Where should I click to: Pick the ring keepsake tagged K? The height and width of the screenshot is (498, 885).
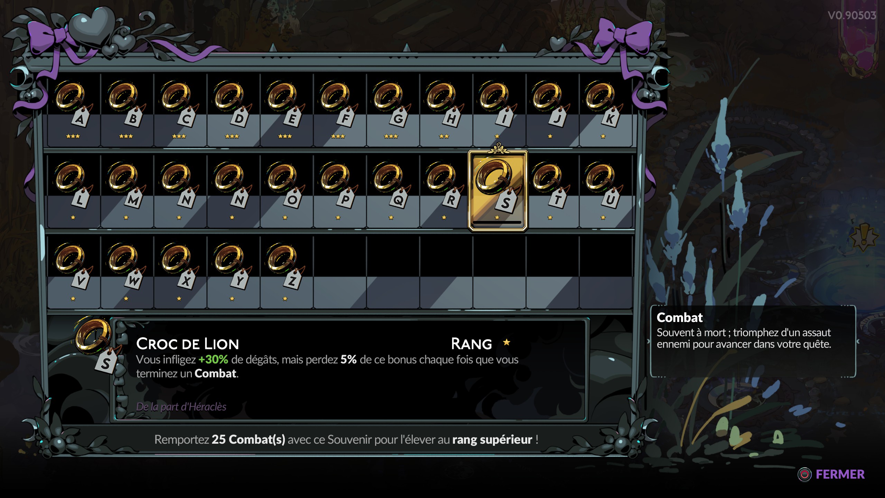604,110
